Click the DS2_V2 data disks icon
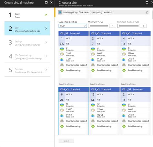 (x=93, y=49)
